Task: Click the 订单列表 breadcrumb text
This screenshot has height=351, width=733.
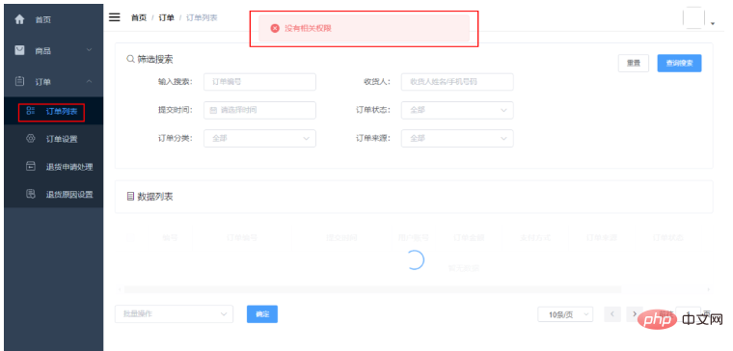Action: tap(202, 17)
